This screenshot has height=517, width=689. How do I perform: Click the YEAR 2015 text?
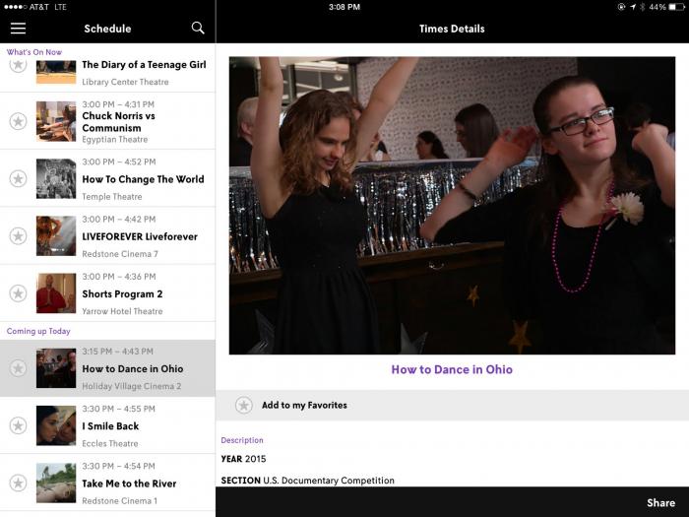243,459
